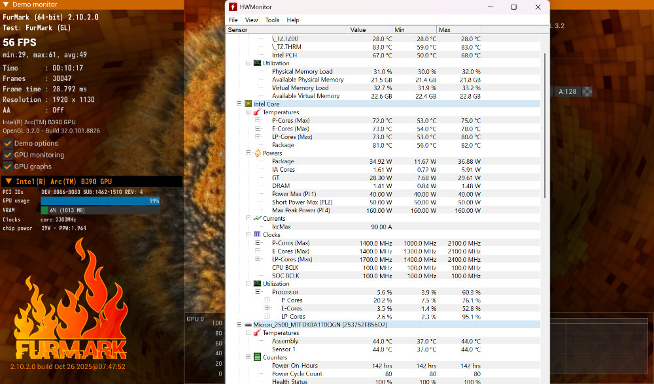Collapse the Processor utilization node
The height and width of the screenshot is (384, 654).
[258, 291]
